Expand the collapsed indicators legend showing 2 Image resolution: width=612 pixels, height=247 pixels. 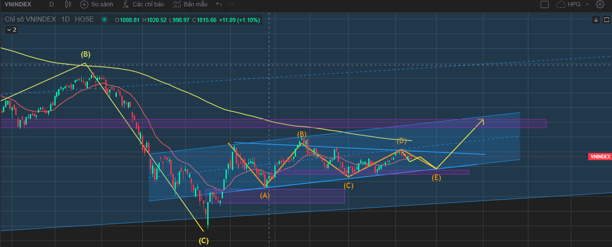[x=11, y=30]
